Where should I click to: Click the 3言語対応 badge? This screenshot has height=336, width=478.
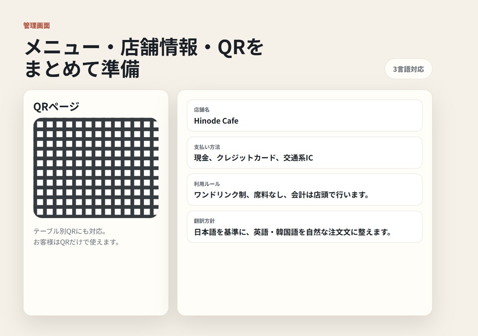[x=408, y=69]
